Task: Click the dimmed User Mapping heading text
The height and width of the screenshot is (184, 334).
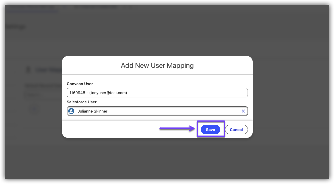Action: tap(48, 70)
